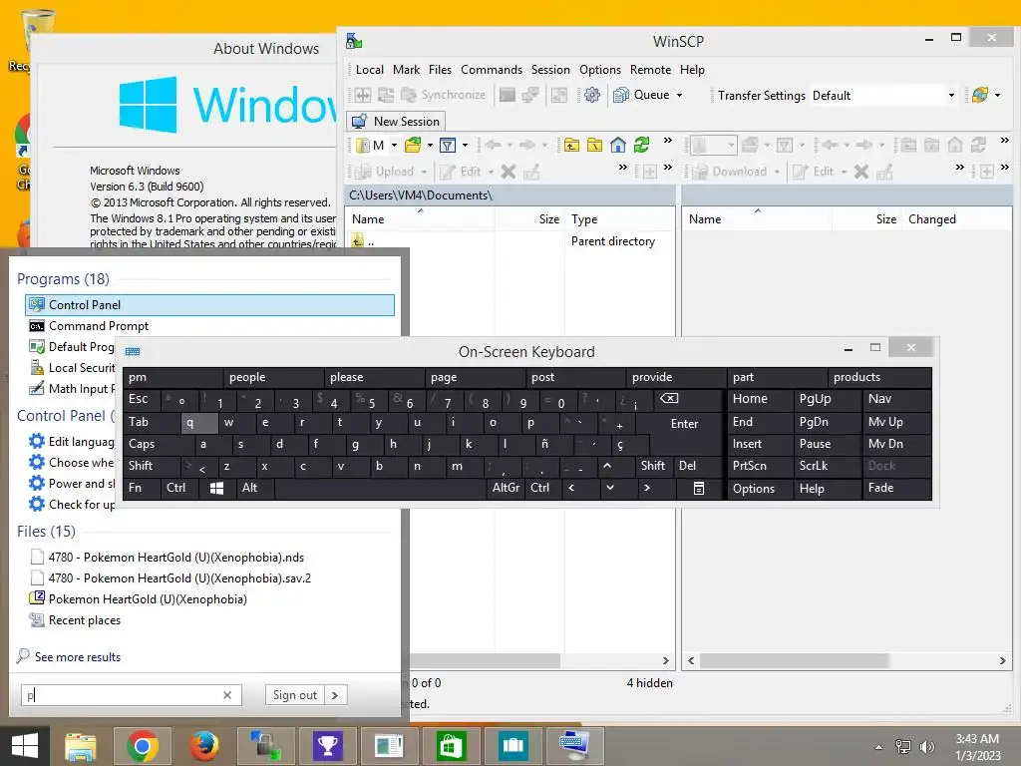Show system tray hidden icons arrow

tap(878, 747)
